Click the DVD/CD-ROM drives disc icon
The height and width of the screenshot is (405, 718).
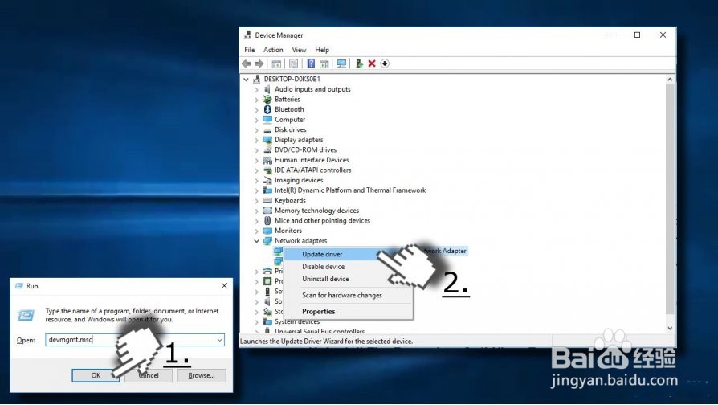(x=267, y=149)
